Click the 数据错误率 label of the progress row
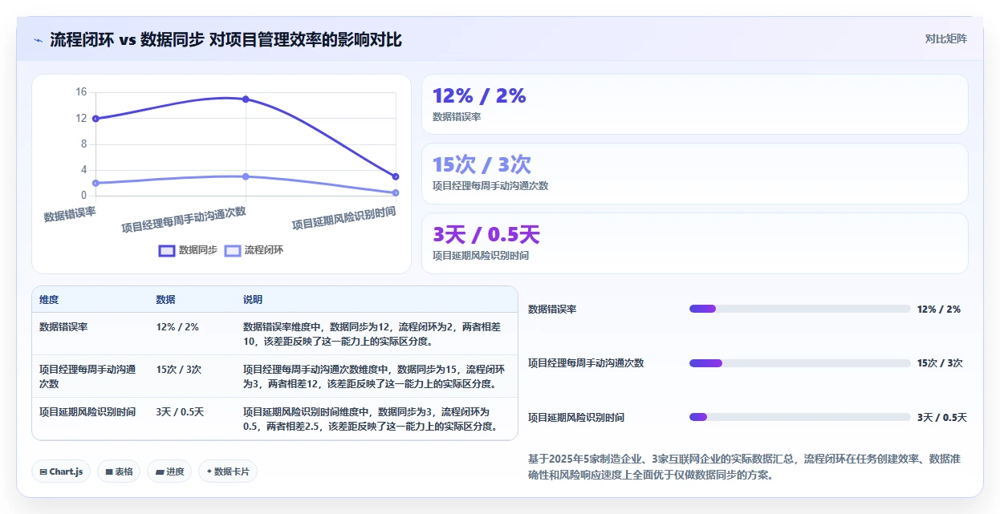1000x514 pixels. 552,310
